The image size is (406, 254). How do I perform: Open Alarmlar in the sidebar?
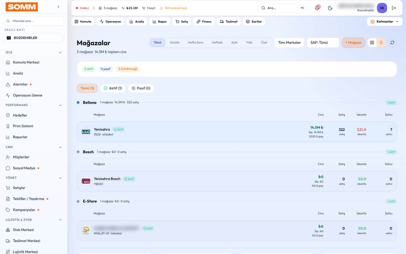click(x=20, y=84)
